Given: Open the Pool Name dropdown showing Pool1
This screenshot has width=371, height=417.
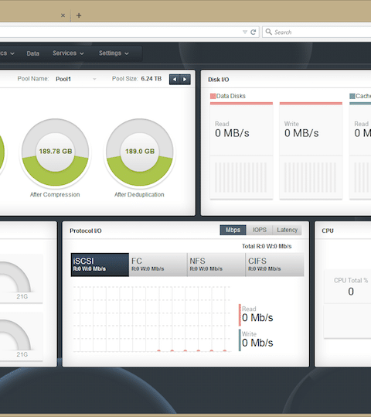Looking at the screenshot, I should (76, 79).
